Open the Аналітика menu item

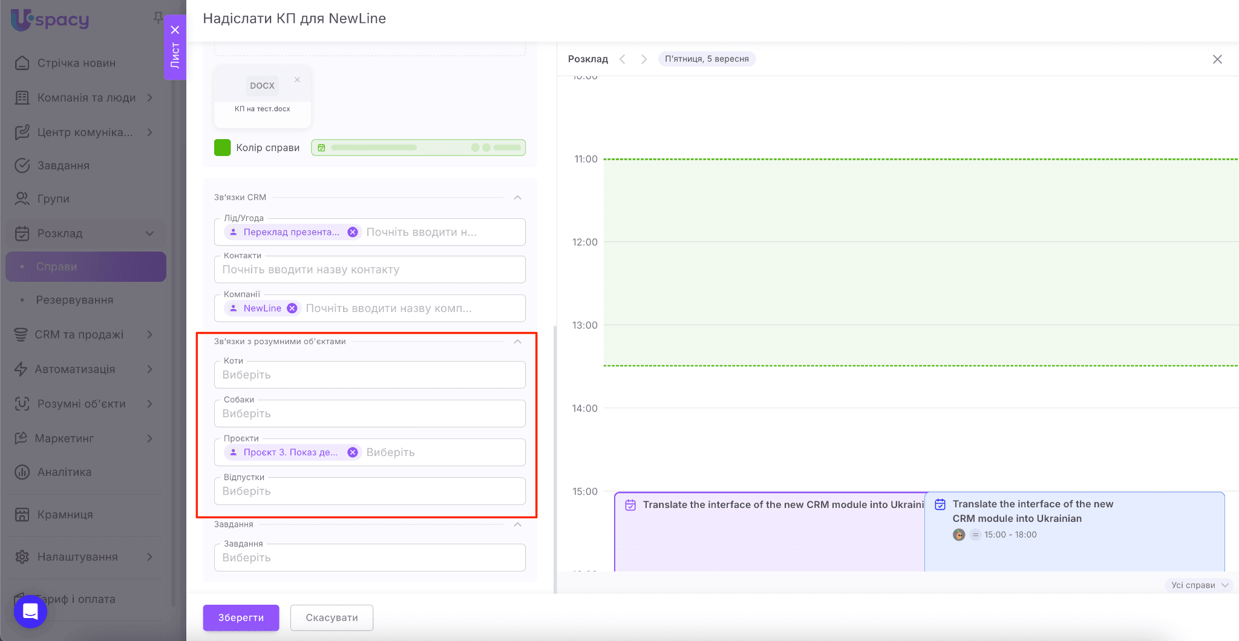pos(64,472)
